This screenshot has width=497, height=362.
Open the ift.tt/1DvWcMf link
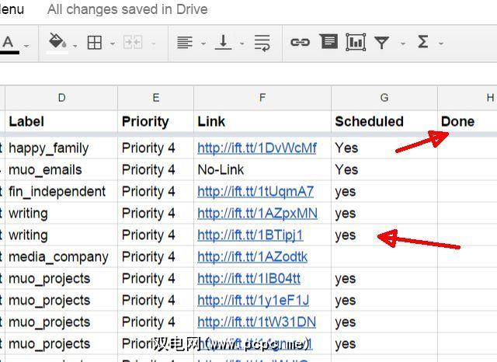click(257, 148)
